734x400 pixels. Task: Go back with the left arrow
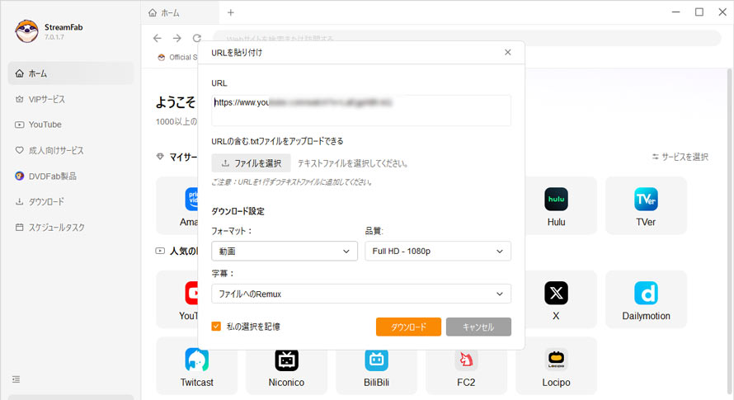158,38
